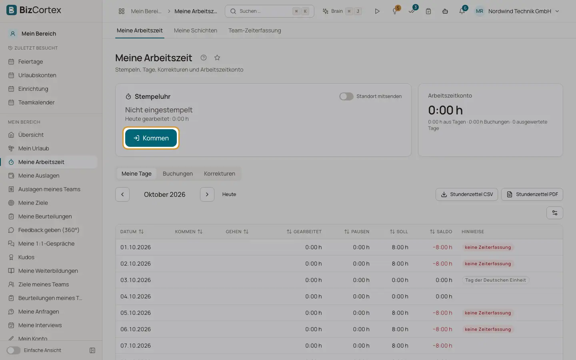Open the robot assistant icon in the top bar
576x360 pixels.
point(445,11)
